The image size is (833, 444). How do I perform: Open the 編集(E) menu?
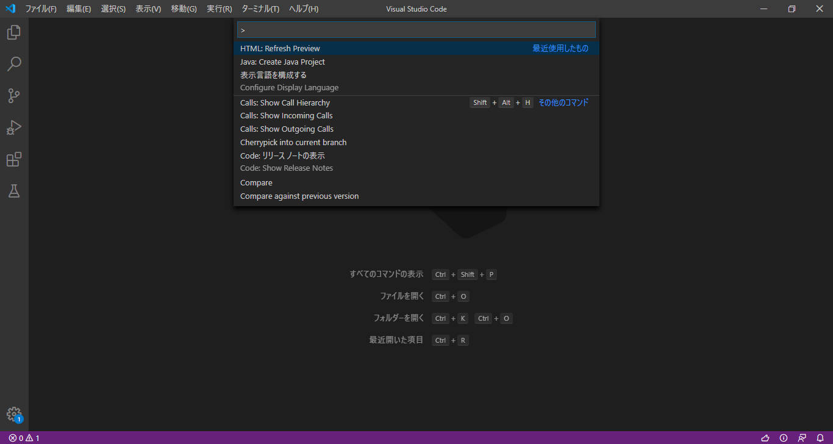click(79, 9)
